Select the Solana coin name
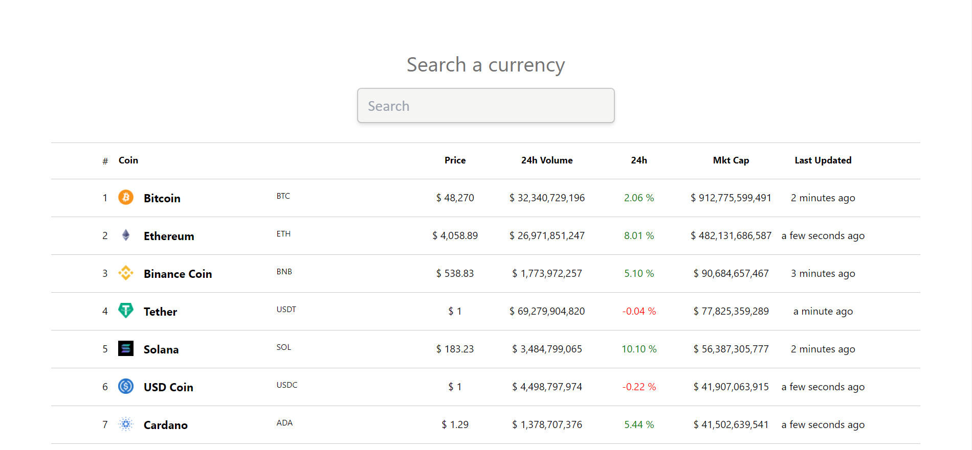This screenshot has width=972, height=450. 161,349
